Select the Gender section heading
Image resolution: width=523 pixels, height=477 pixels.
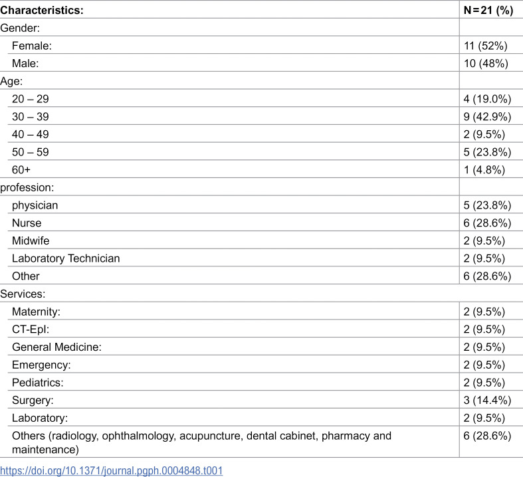(20, 28)
